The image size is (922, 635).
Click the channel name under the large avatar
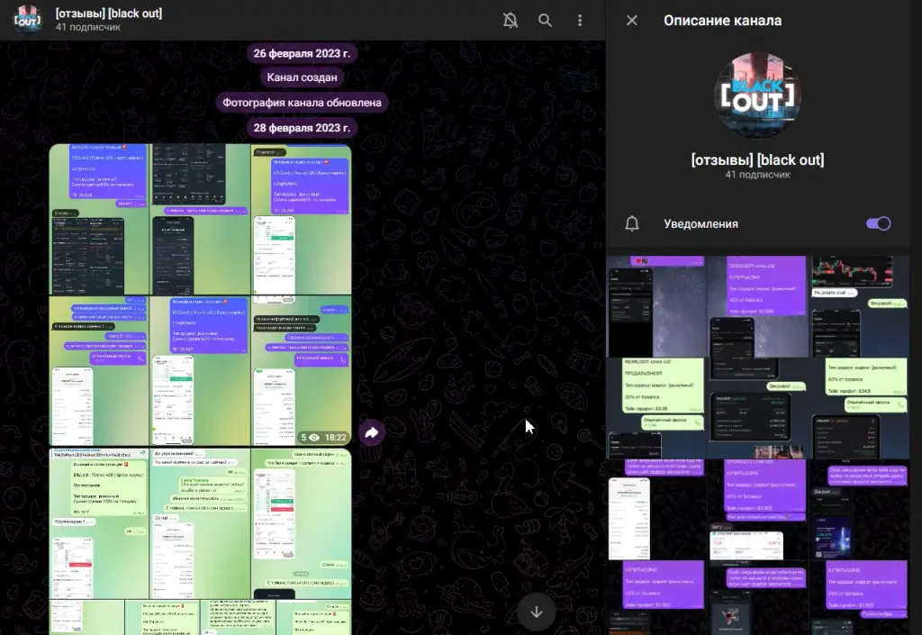[x=757, y=160]
